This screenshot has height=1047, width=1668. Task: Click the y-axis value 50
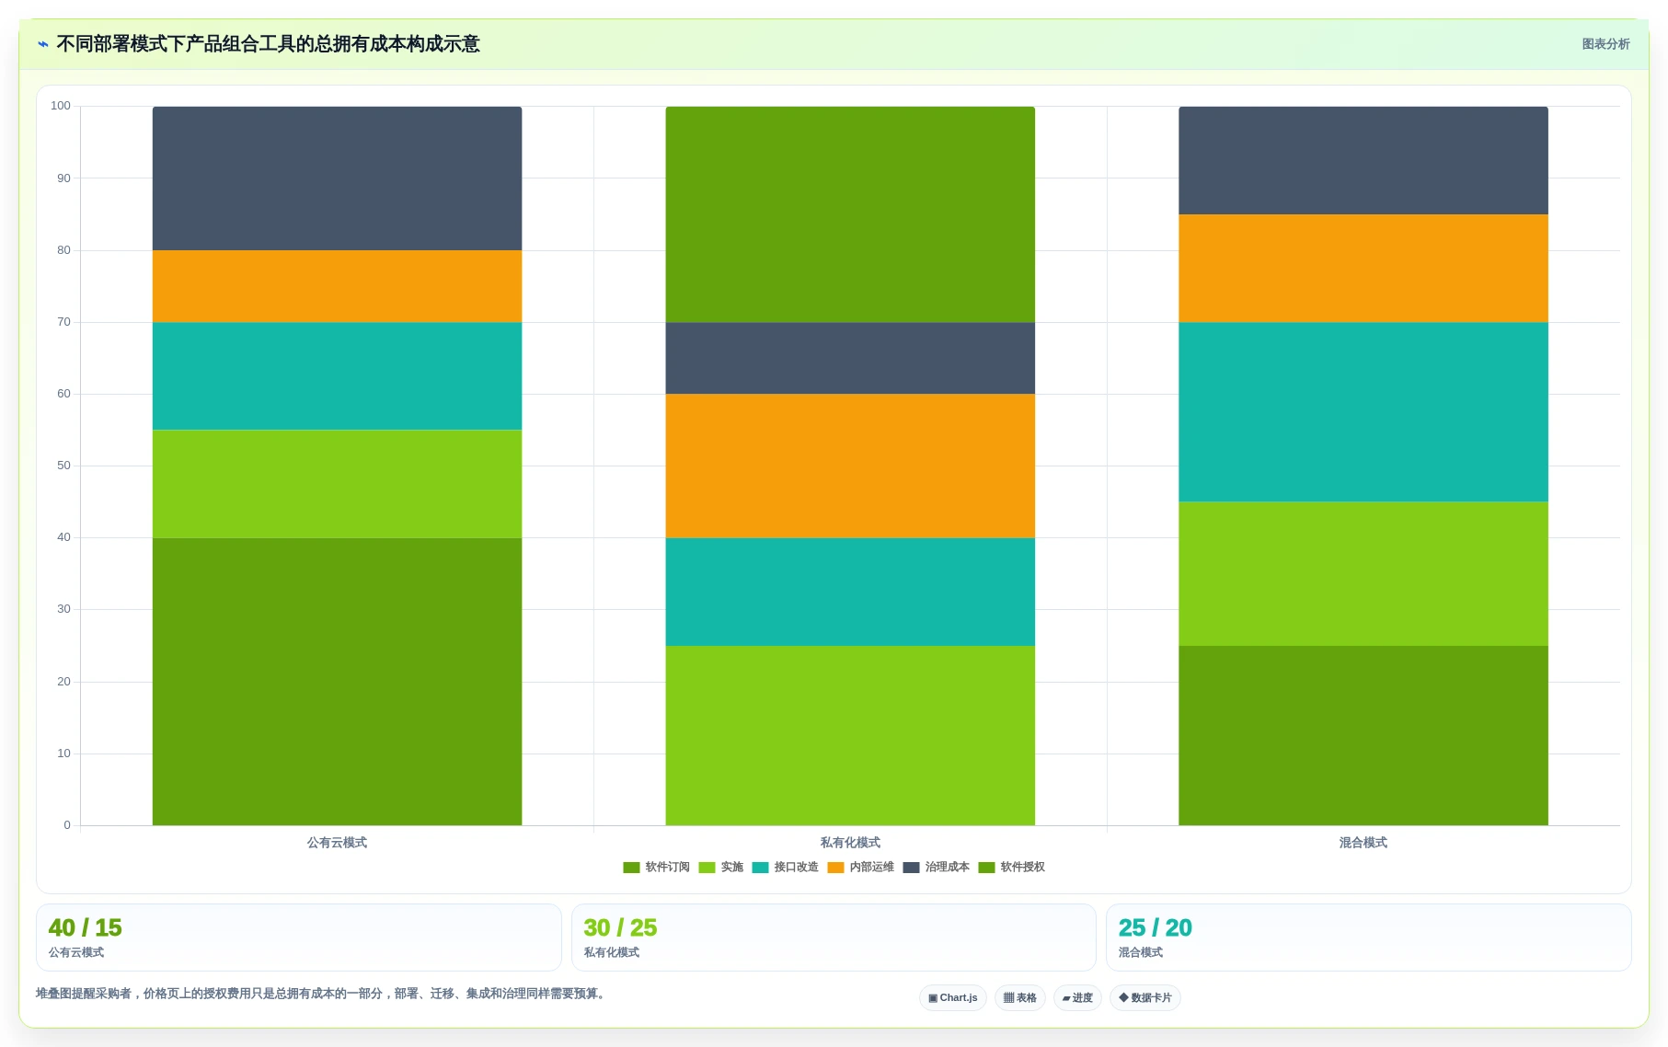63,466
